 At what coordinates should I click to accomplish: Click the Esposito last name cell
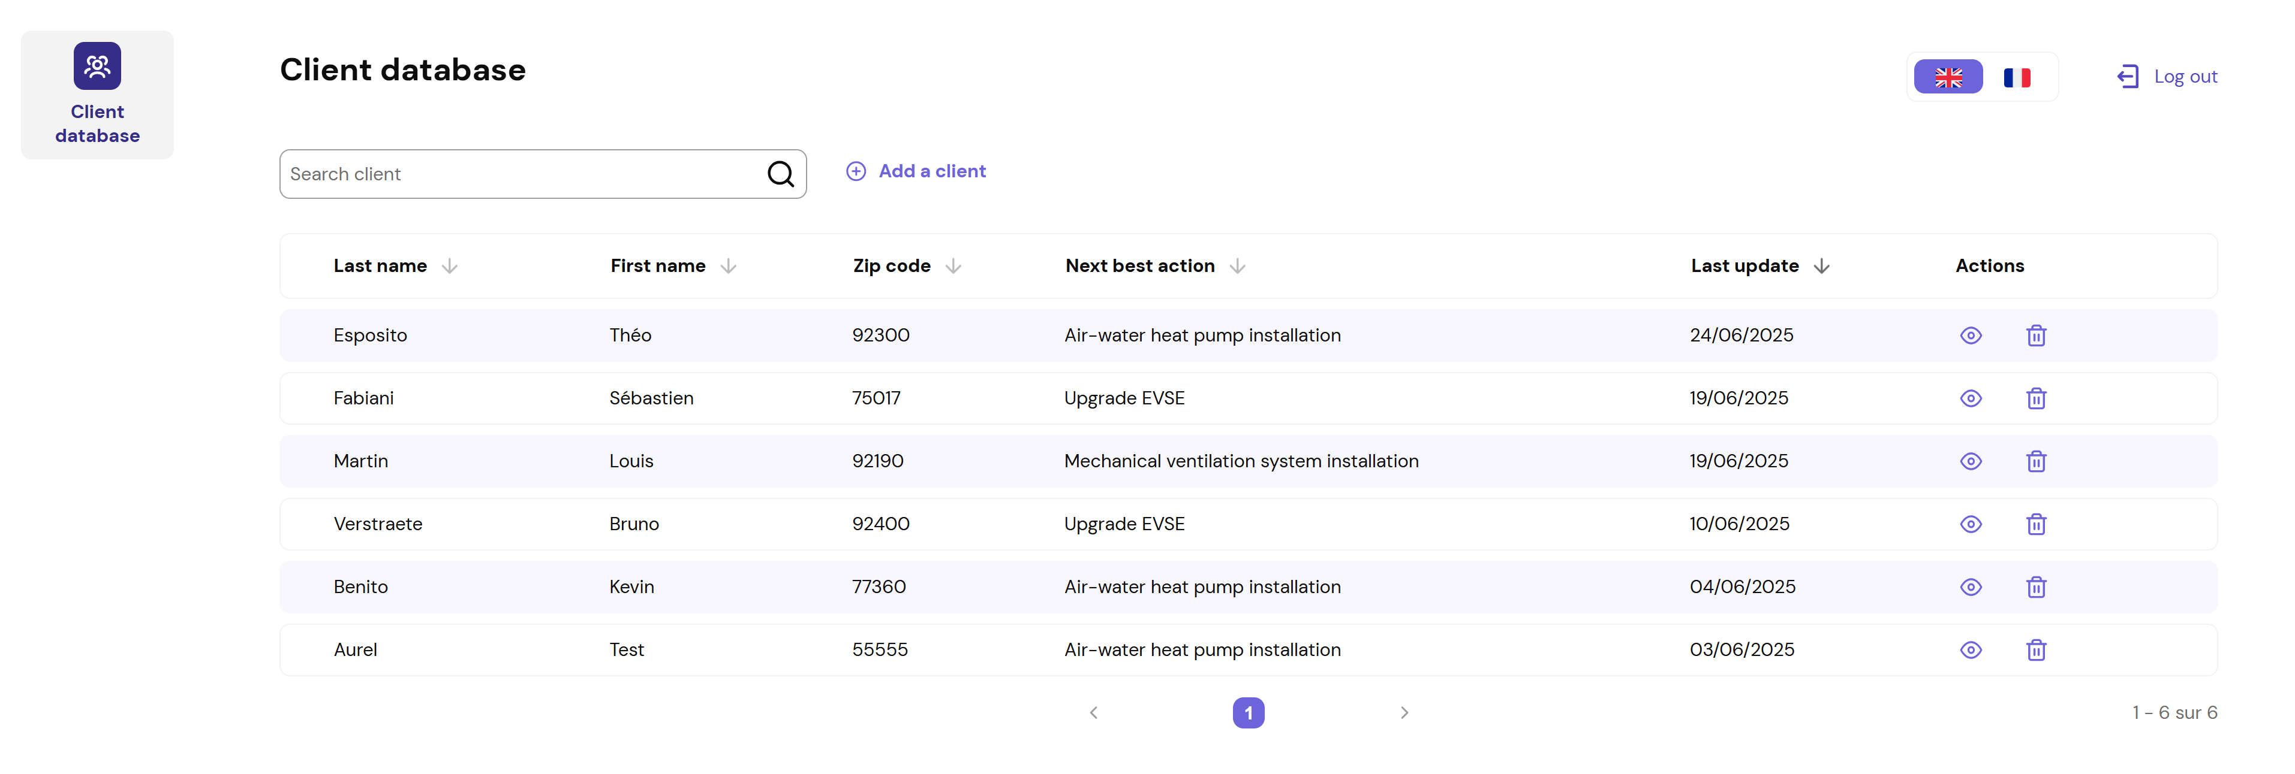coord(370,335)
